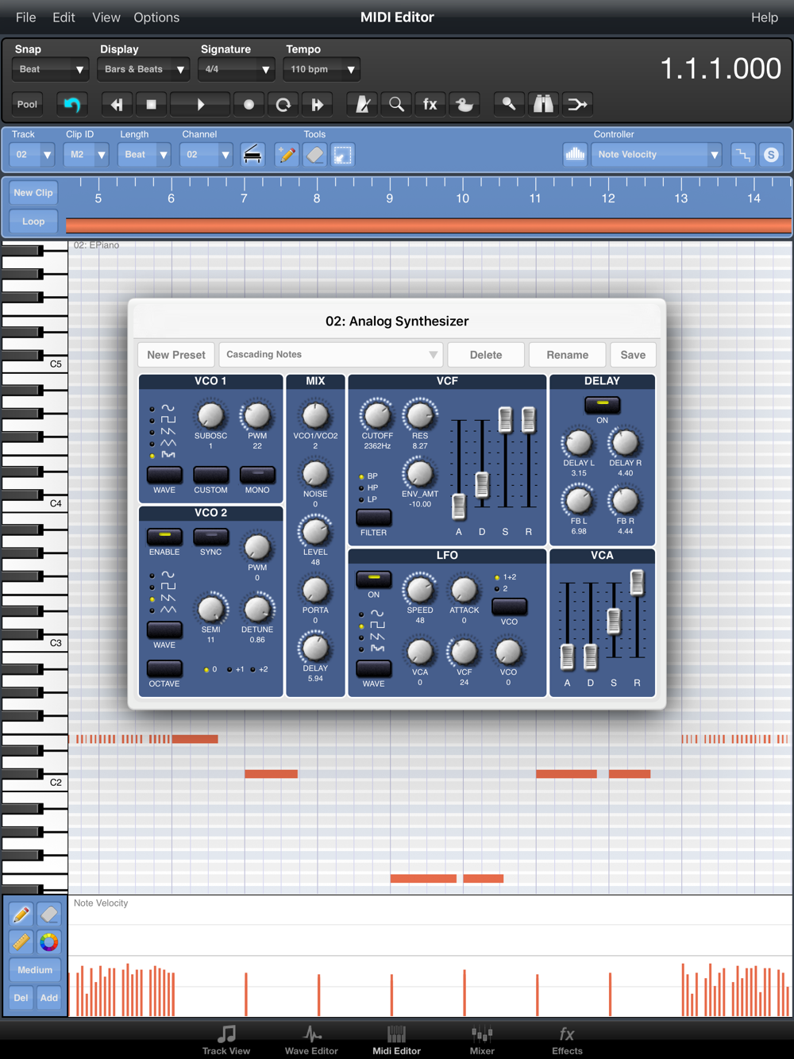
Task: Click the Loop button
Action: pos(33,221)
